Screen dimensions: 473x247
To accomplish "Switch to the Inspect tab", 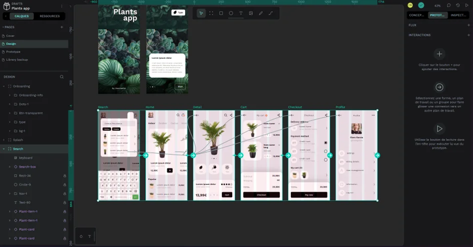I will [458, 15].
